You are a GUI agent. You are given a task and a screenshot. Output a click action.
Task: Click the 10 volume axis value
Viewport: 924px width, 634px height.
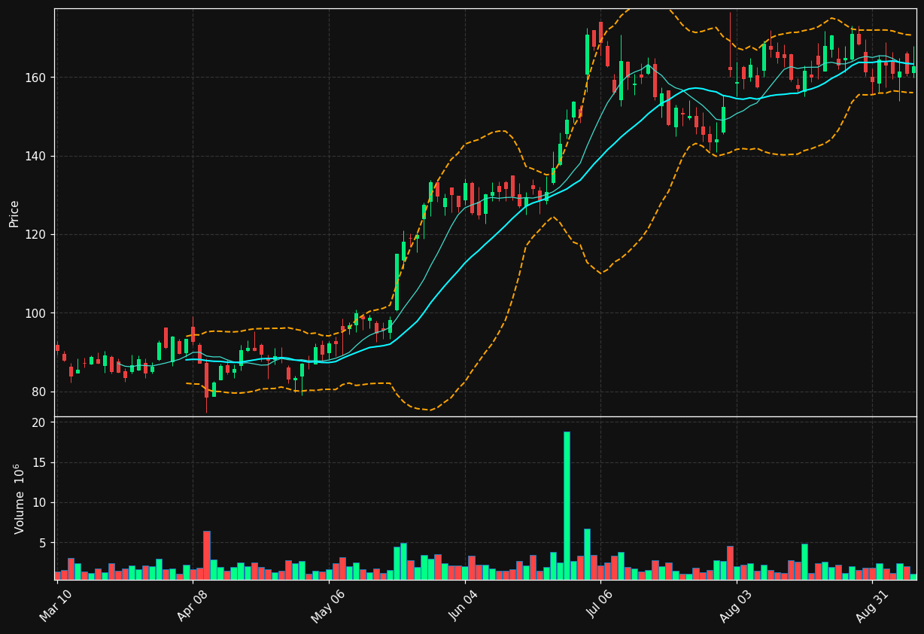click(x=39, y=502)
